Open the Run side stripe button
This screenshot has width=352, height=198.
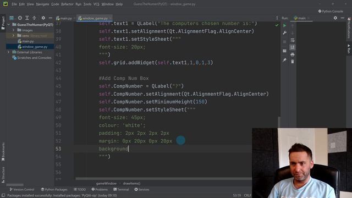tap(349, 49)
